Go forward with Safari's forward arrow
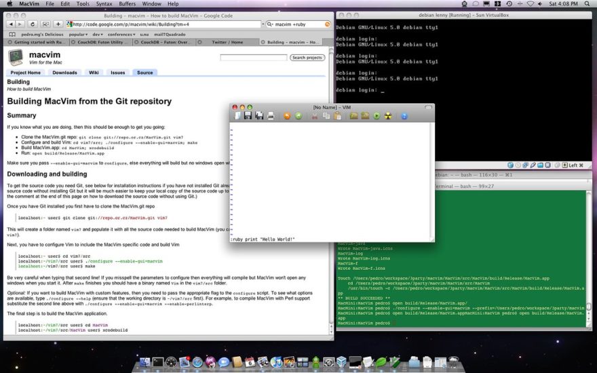The height and width of the screenshot is (373, 597). click(20, 24)
